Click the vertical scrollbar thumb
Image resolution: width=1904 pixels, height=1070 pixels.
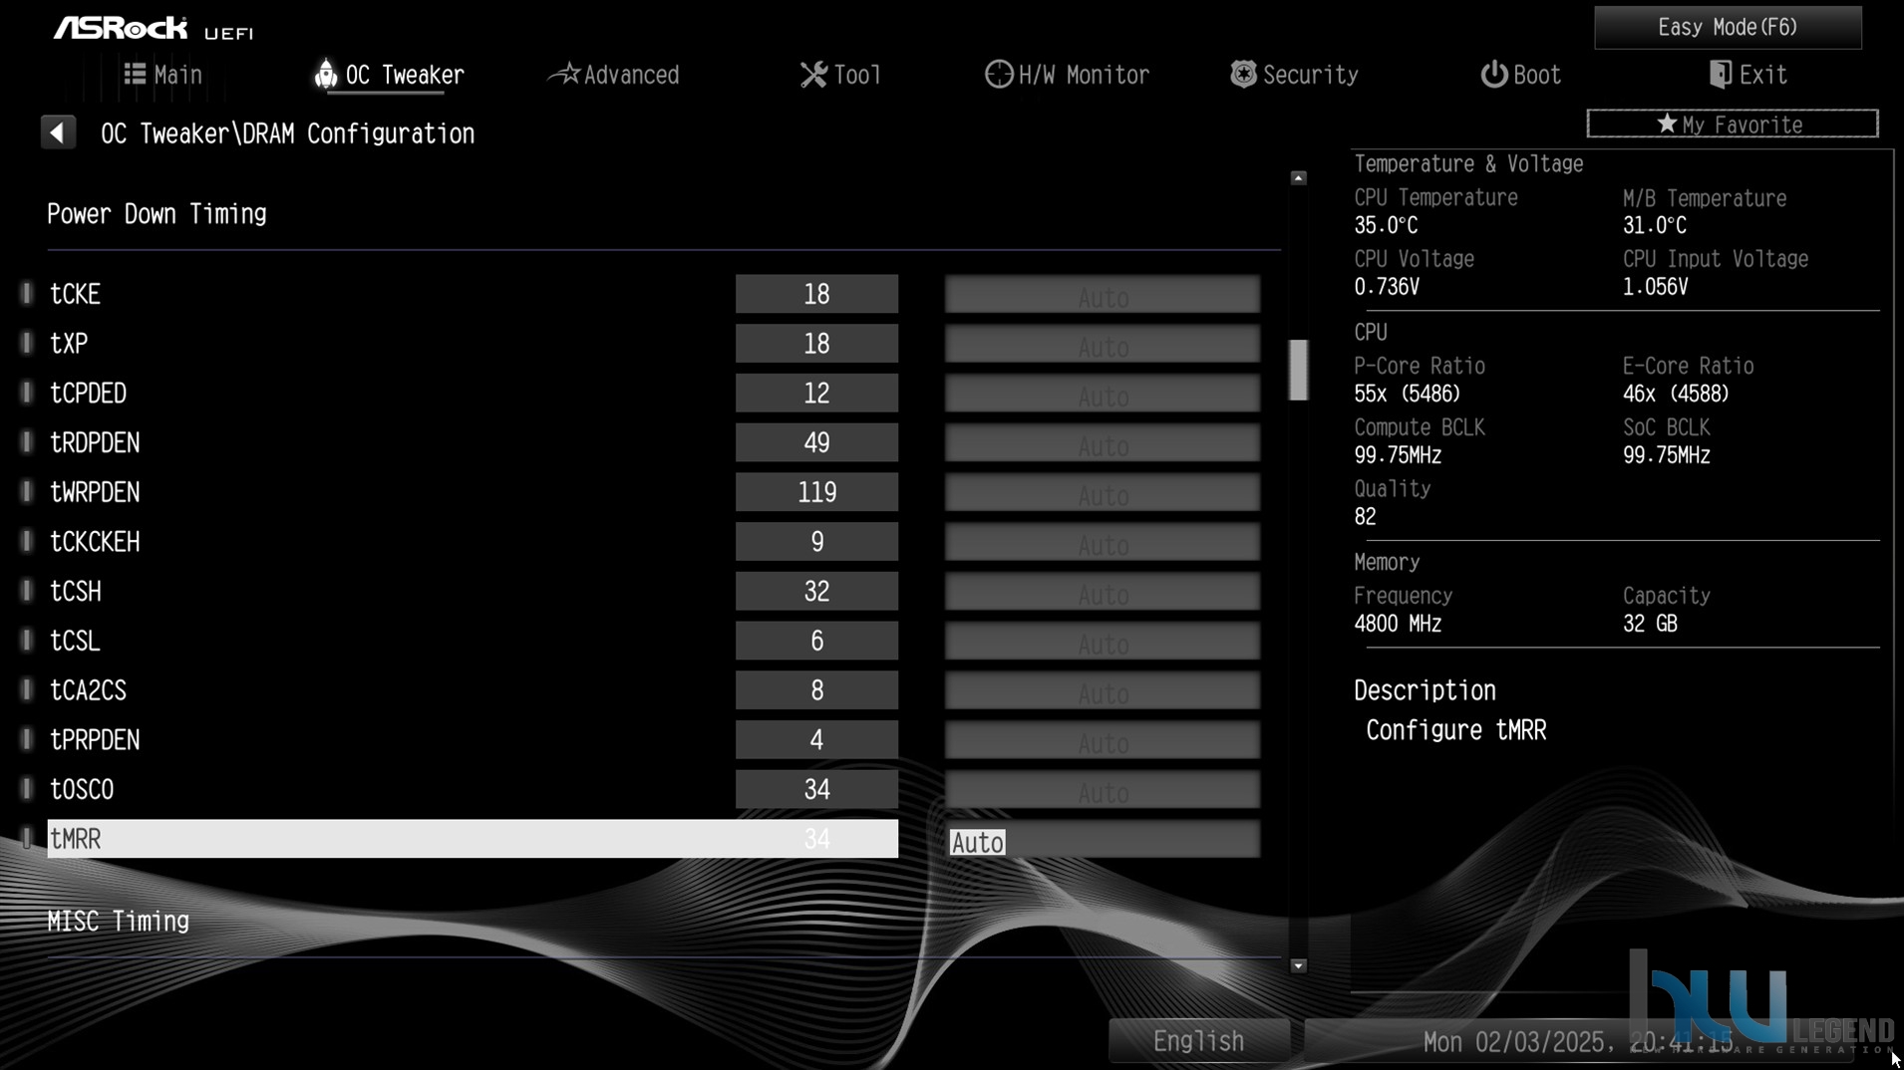tap(1298, 370)
